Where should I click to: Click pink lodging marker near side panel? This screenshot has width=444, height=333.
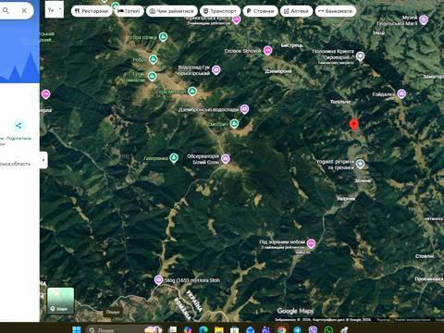tap(45, 94)
